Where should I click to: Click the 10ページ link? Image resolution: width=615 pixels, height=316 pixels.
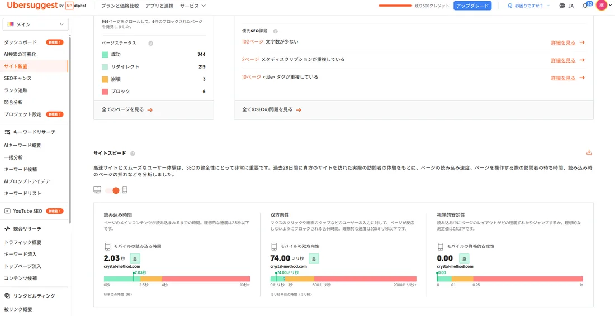252,77
